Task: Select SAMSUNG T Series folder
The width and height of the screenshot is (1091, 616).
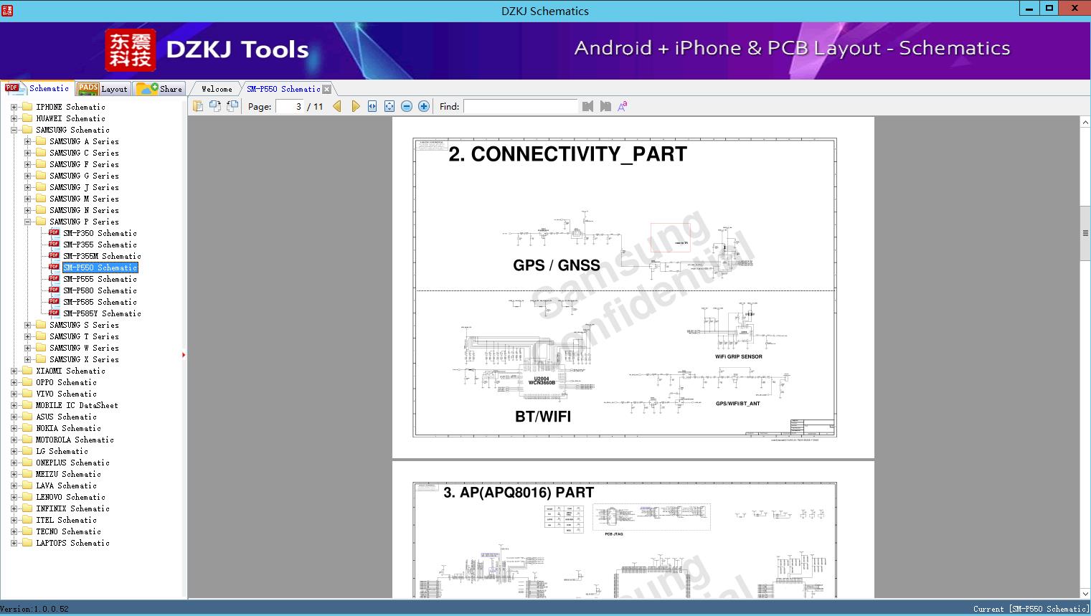Action: (x=84, y=336)
